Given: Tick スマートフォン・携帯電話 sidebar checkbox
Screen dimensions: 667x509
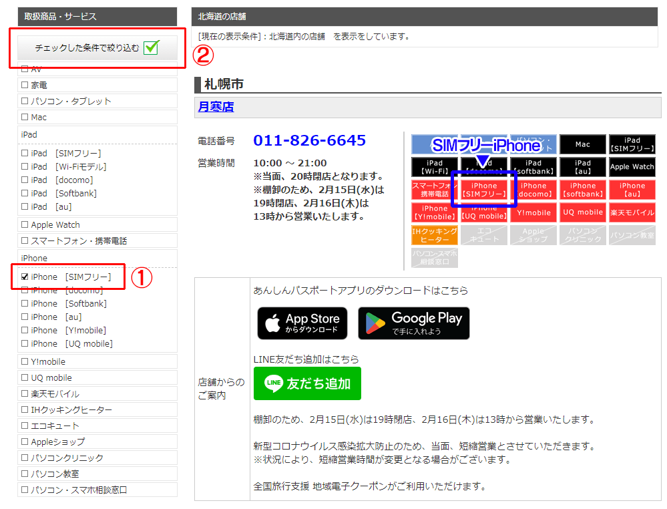Looking at the screenshot, I should click(x=25, y=241).
